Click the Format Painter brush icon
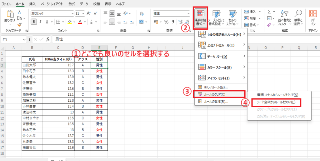The width and height of the screenshot is (320, 161). (19, 24)
